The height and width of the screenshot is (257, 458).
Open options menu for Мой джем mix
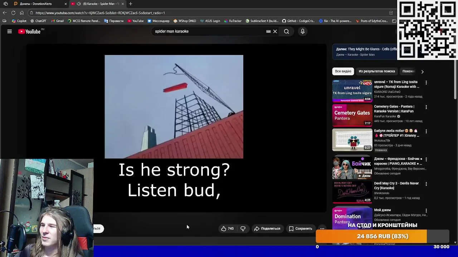(x=426, y=211)
